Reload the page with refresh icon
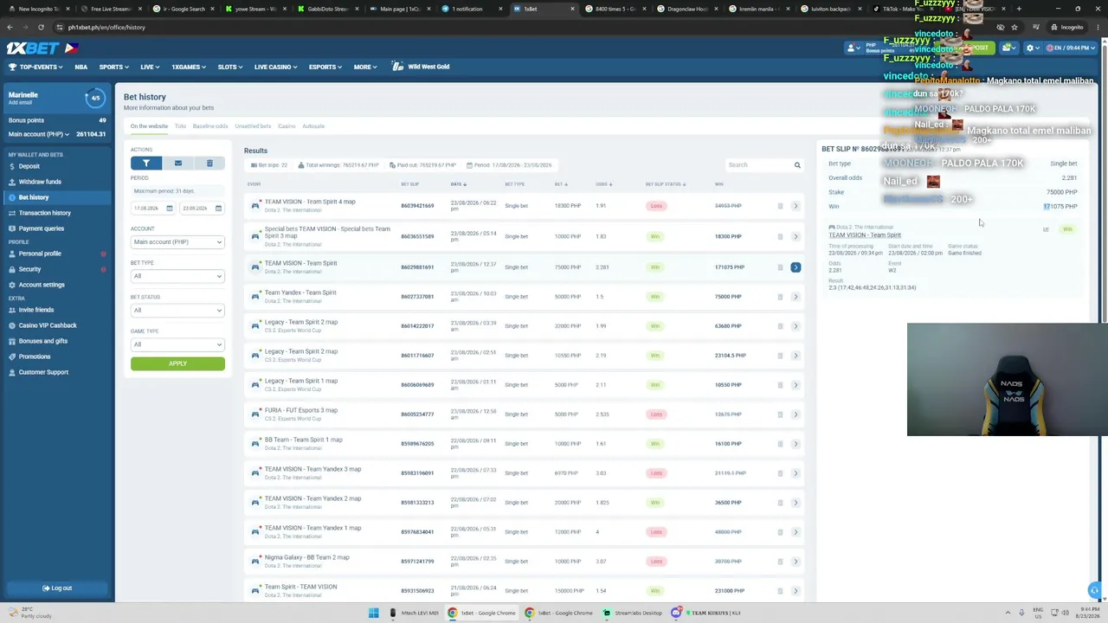The height and width of the screenshot is (623, 1108). pos(41,27)
